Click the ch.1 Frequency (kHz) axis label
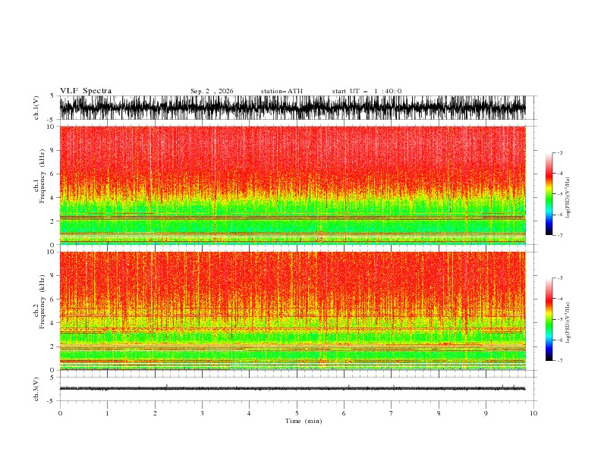Viewport: 601px width, 464px height. 39,186
